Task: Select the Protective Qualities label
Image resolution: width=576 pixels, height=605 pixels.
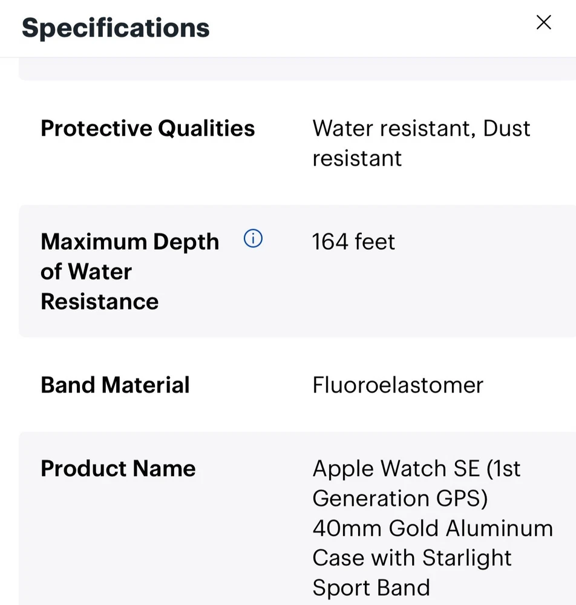Action: click(148, 128)
